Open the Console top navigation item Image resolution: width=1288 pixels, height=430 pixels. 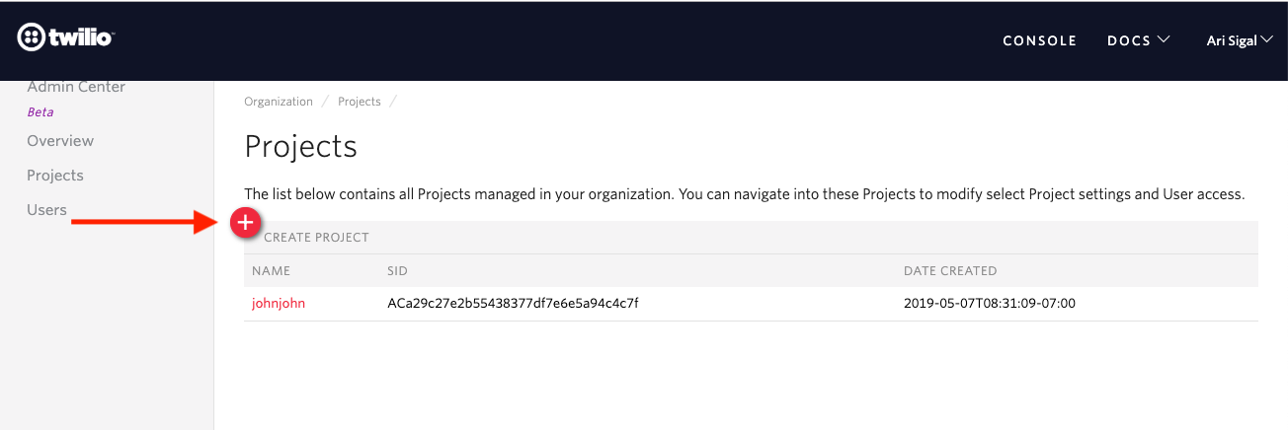tap(1039, 40)
